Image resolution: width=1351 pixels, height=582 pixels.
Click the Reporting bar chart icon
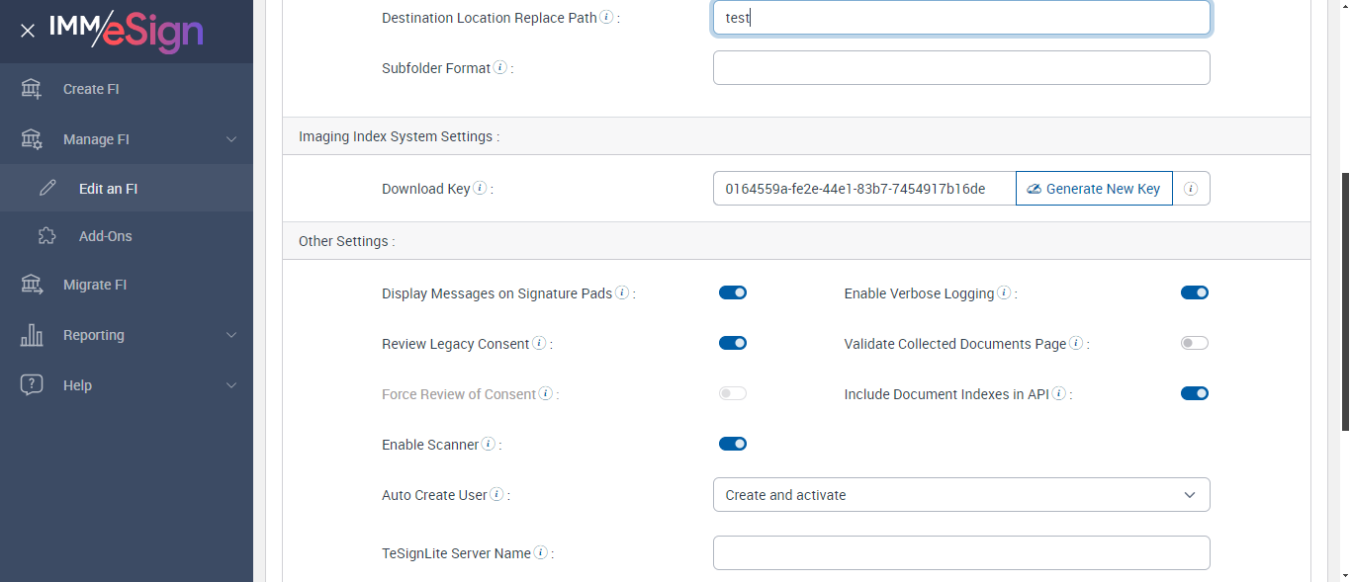(32, 335)
